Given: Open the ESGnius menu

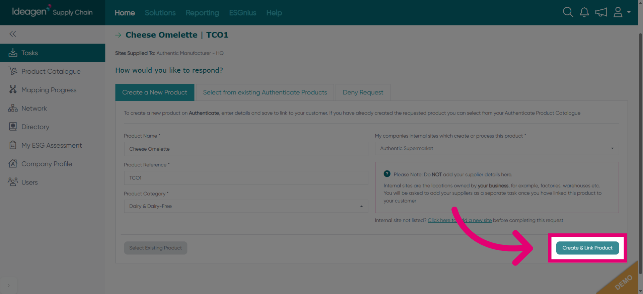Looking at the screenshot, I should tap(242, 13).
